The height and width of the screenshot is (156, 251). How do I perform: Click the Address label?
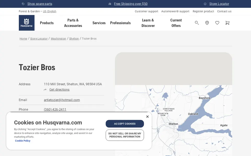point(25,84)
